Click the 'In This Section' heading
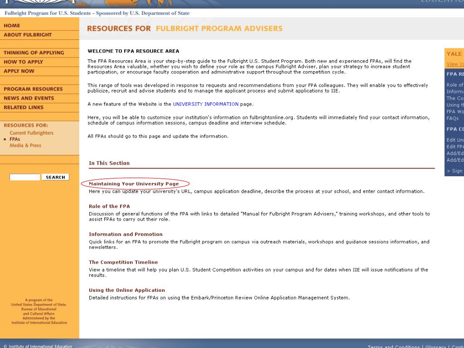Screen dimensions: 464x348 [x=109, y=163]
